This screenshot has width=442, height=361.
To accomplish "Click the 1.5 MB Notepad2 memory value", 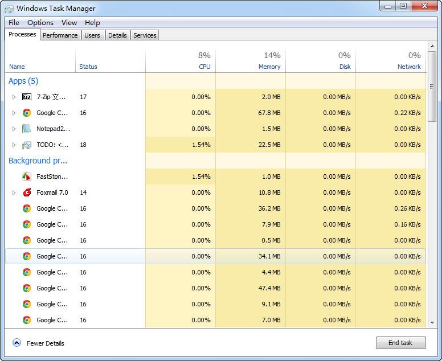I will click(x=272, y=129).
